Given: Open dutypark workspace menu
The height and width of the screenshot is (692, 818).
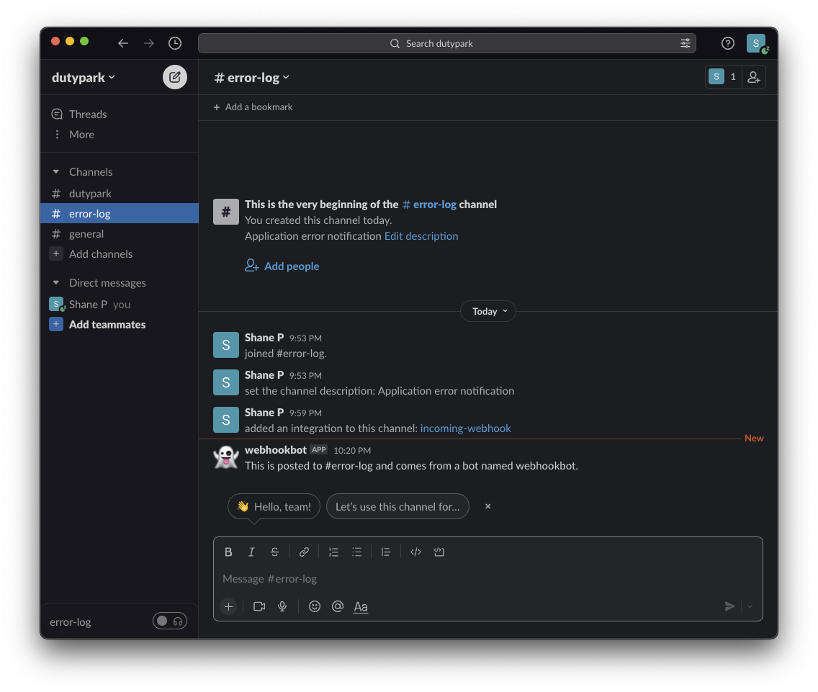Looking at the screenshot, I should pos(84,77).
